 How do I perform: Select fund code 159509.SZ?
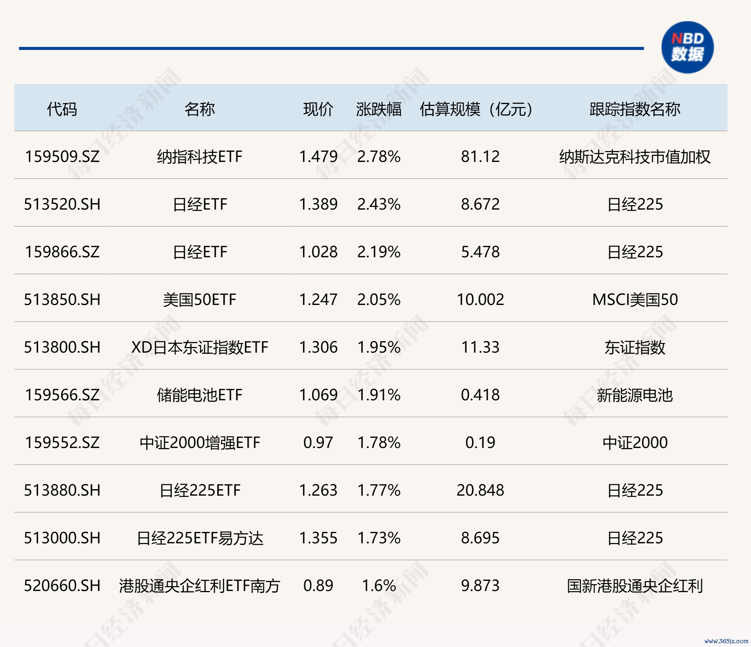click(62, 157)
